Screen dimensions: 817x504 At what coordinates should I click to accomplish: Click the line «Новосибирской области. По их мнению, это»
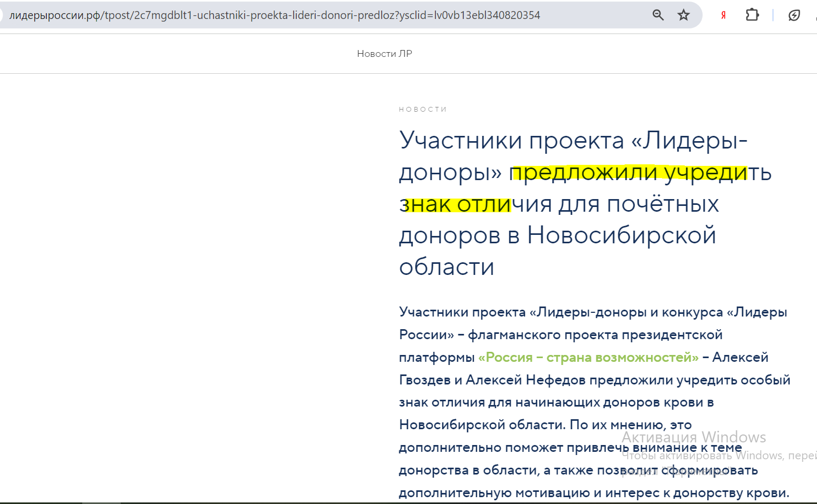546,425
